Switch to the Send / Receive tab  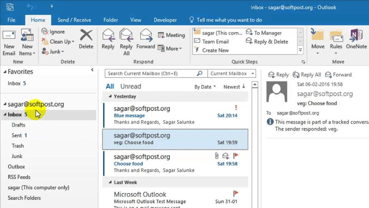[74, 20]
